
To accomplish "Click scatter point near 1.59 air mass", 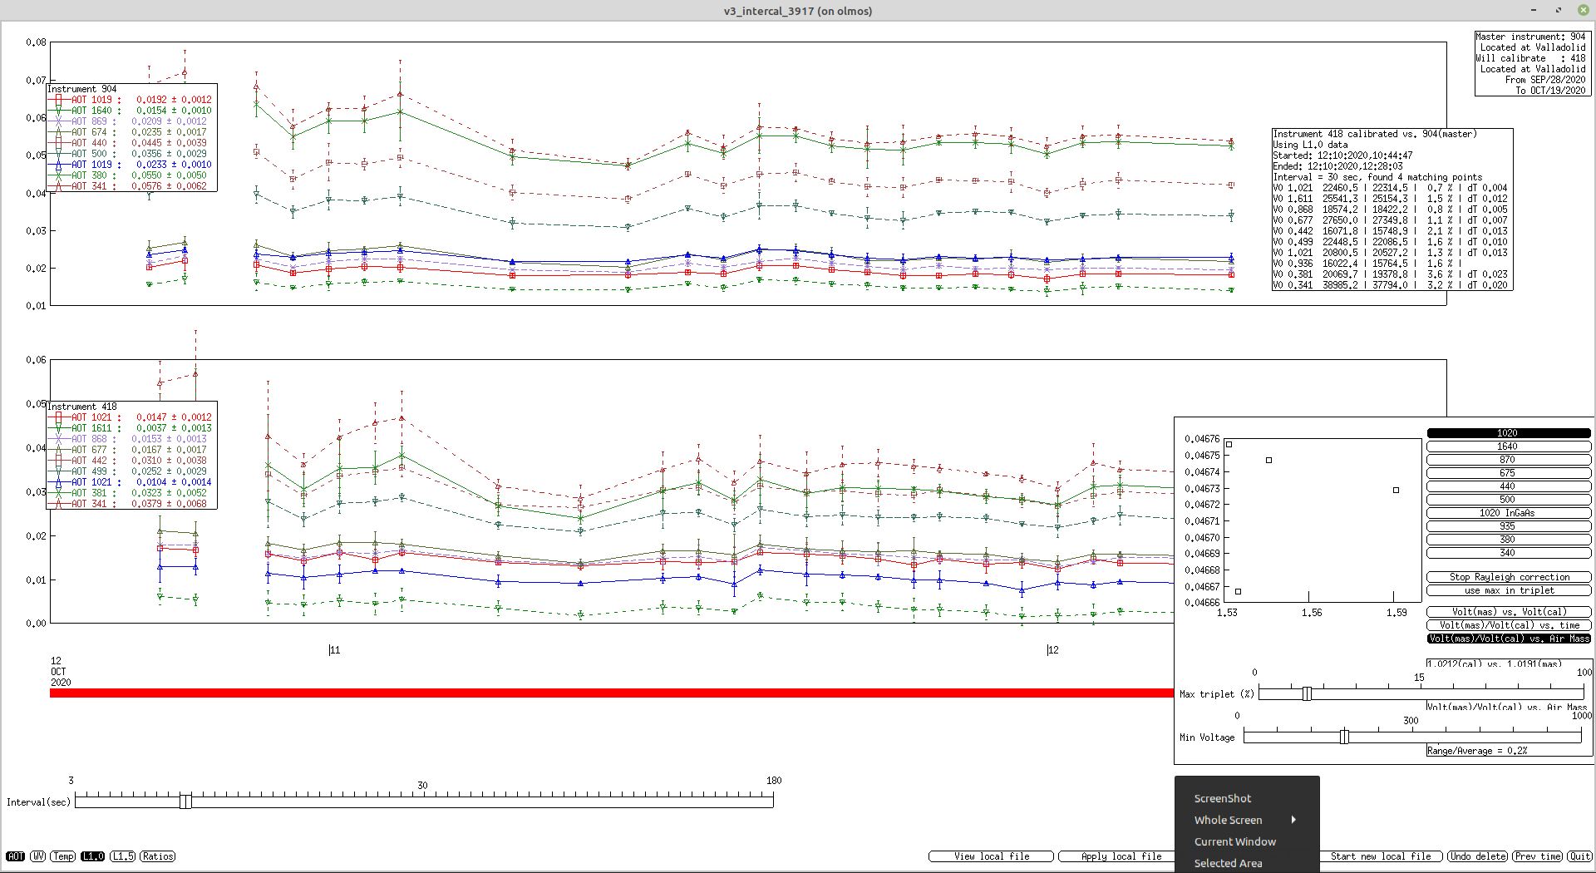I will [1396, 490].
